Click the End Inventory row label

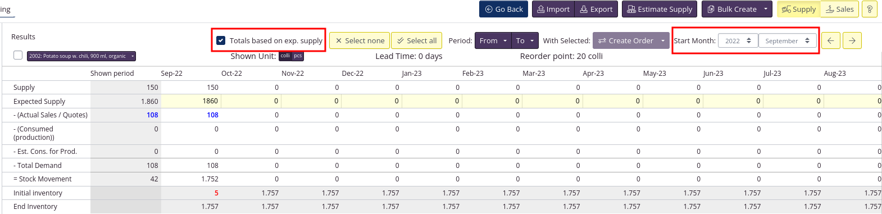pyautogui.click(x=35, y=207)
